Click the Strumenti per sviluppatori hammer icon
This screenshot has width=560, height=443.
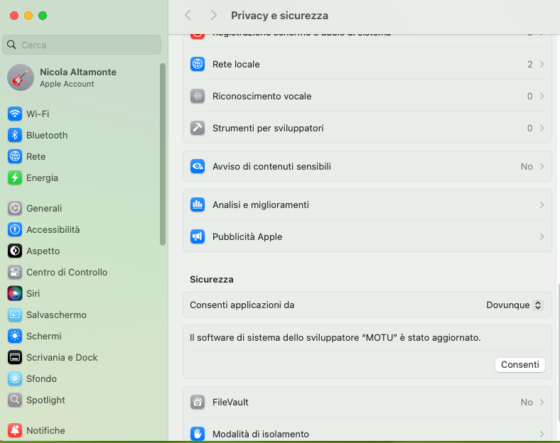tap(198, 128)
